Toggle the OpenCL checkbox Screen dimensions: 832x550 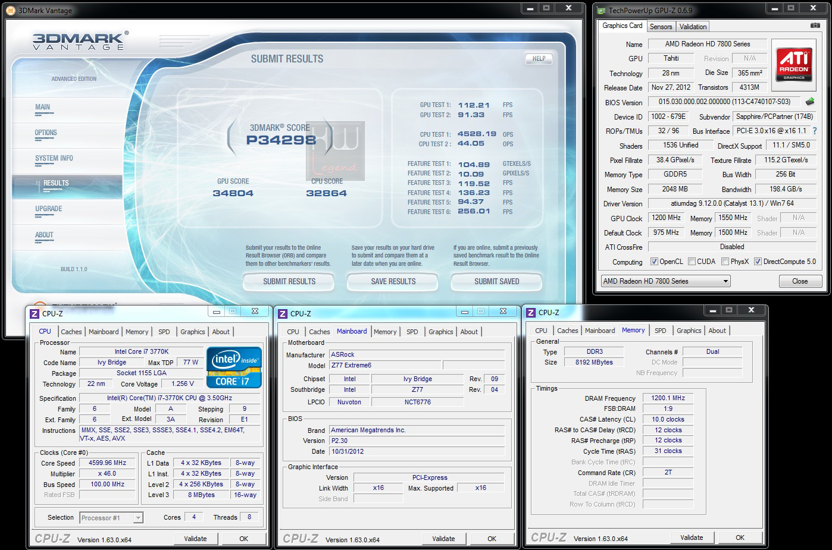tap(654, 262)
